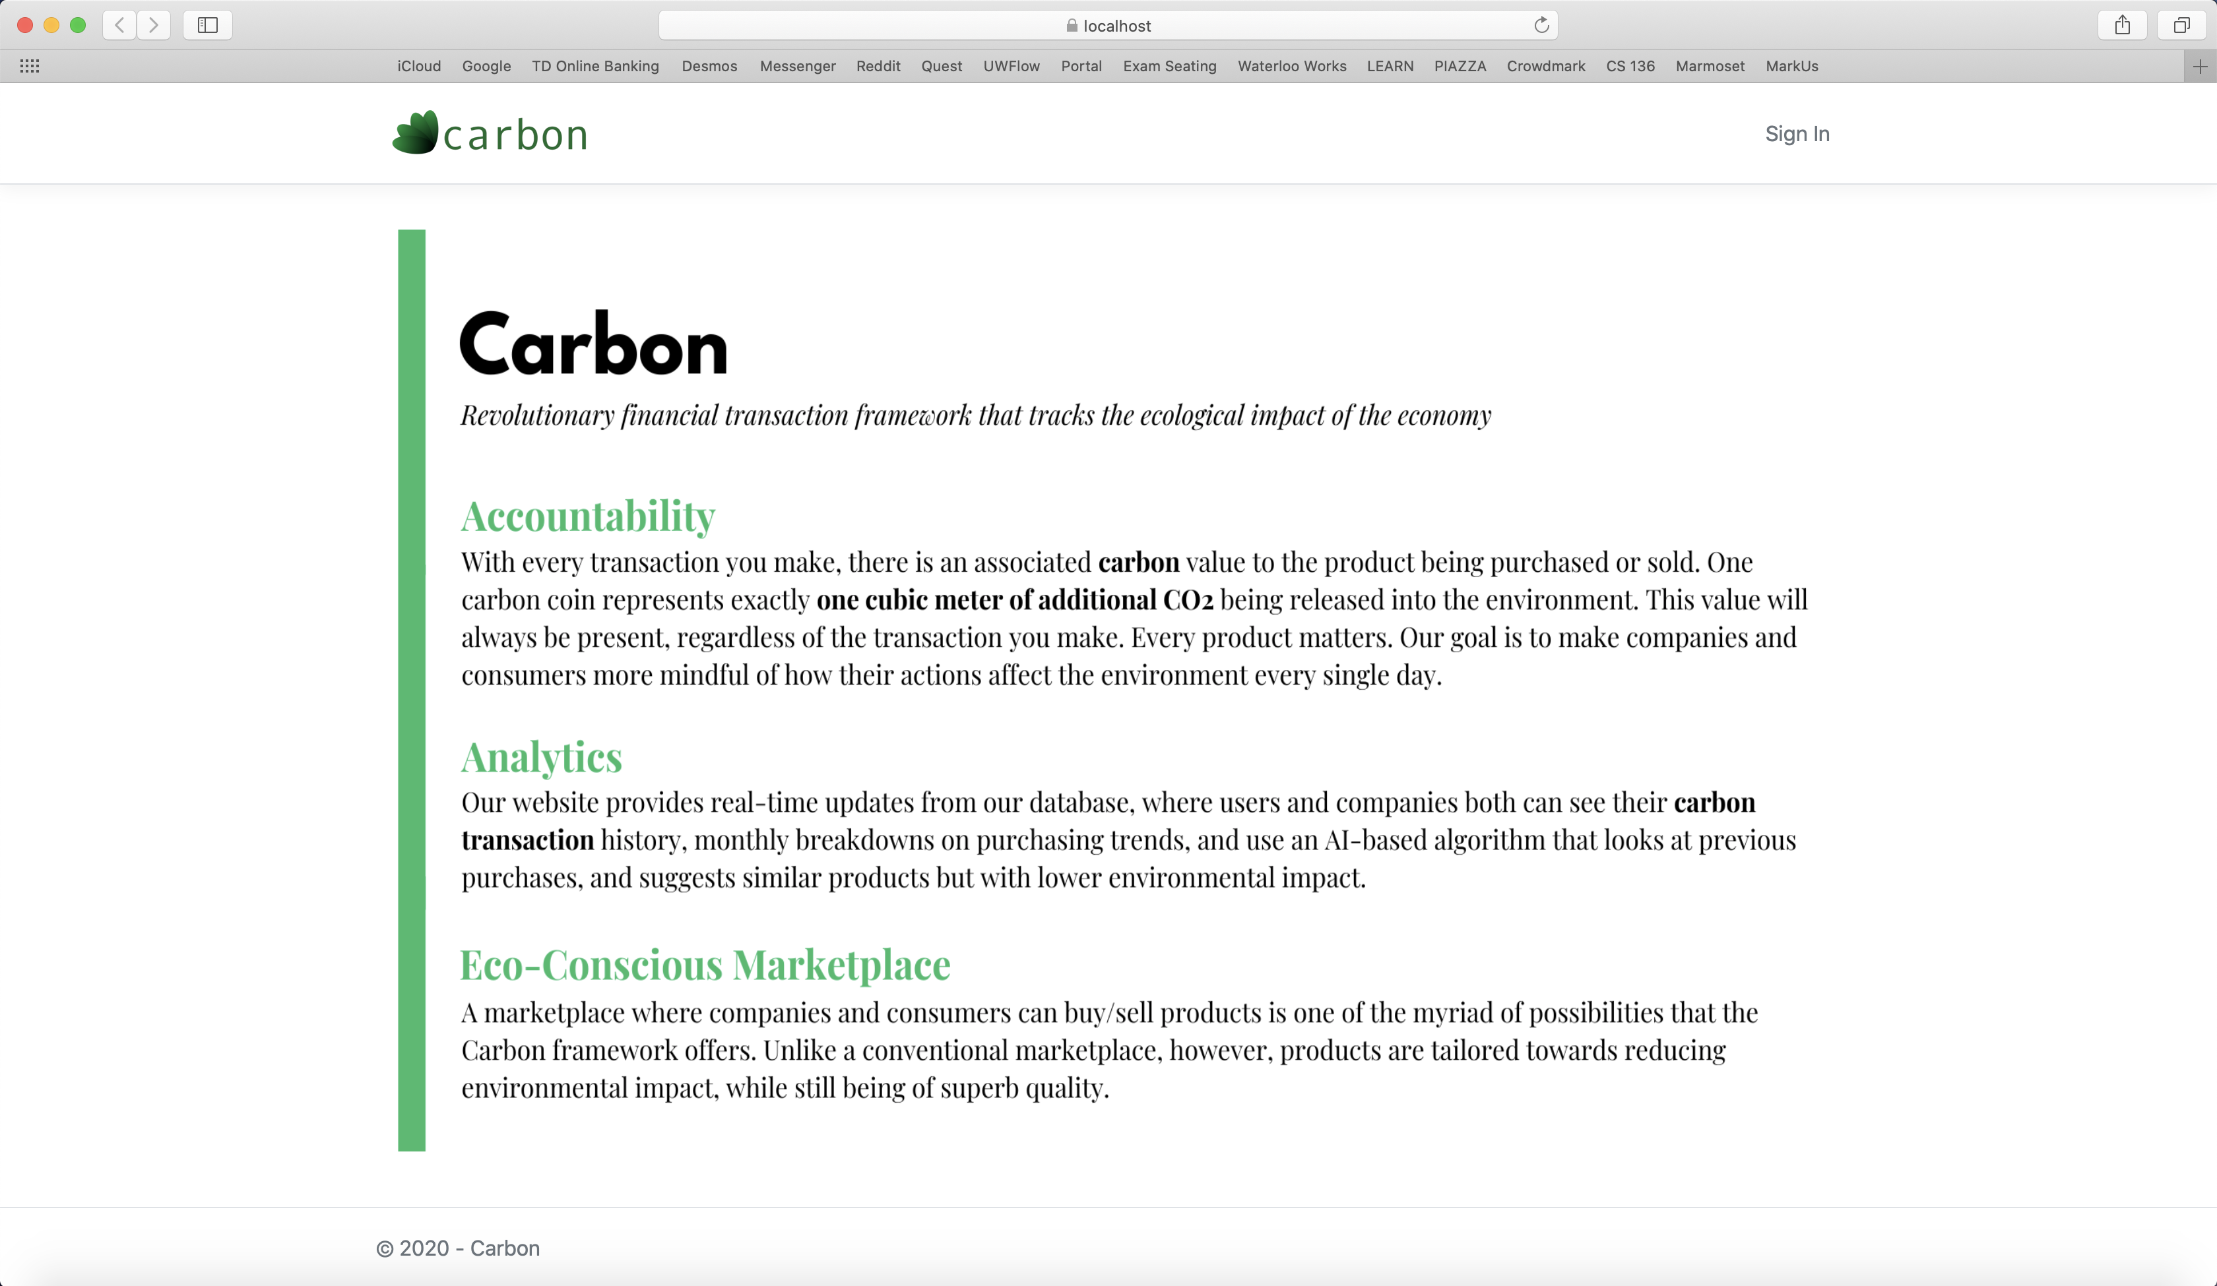Select the Google bookmark
This screenshot has height=1286, width=2217.
(486, 66)
